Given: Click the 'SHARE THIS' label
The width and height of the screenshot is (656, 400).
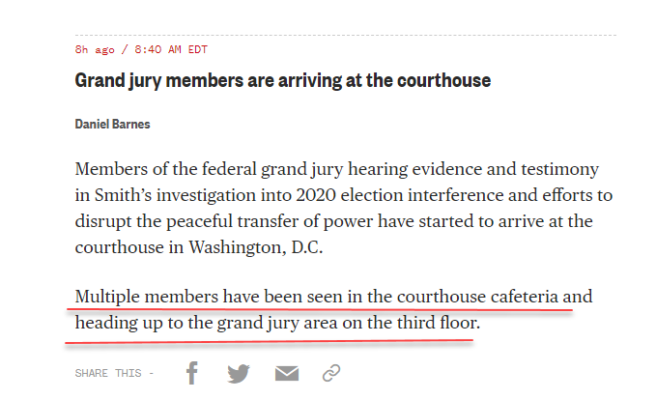Looking at the screenshot, I should 108,373.
